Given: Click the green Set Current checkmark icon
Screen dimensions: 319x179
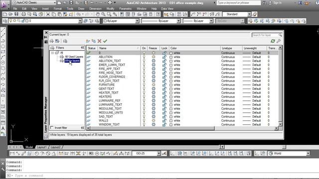Looking at the screenshot, I should pyautogui.click(x=105, y=41).
